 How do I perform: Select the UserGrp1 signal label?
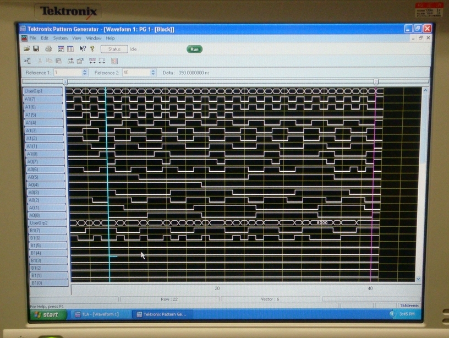point(42,91)
